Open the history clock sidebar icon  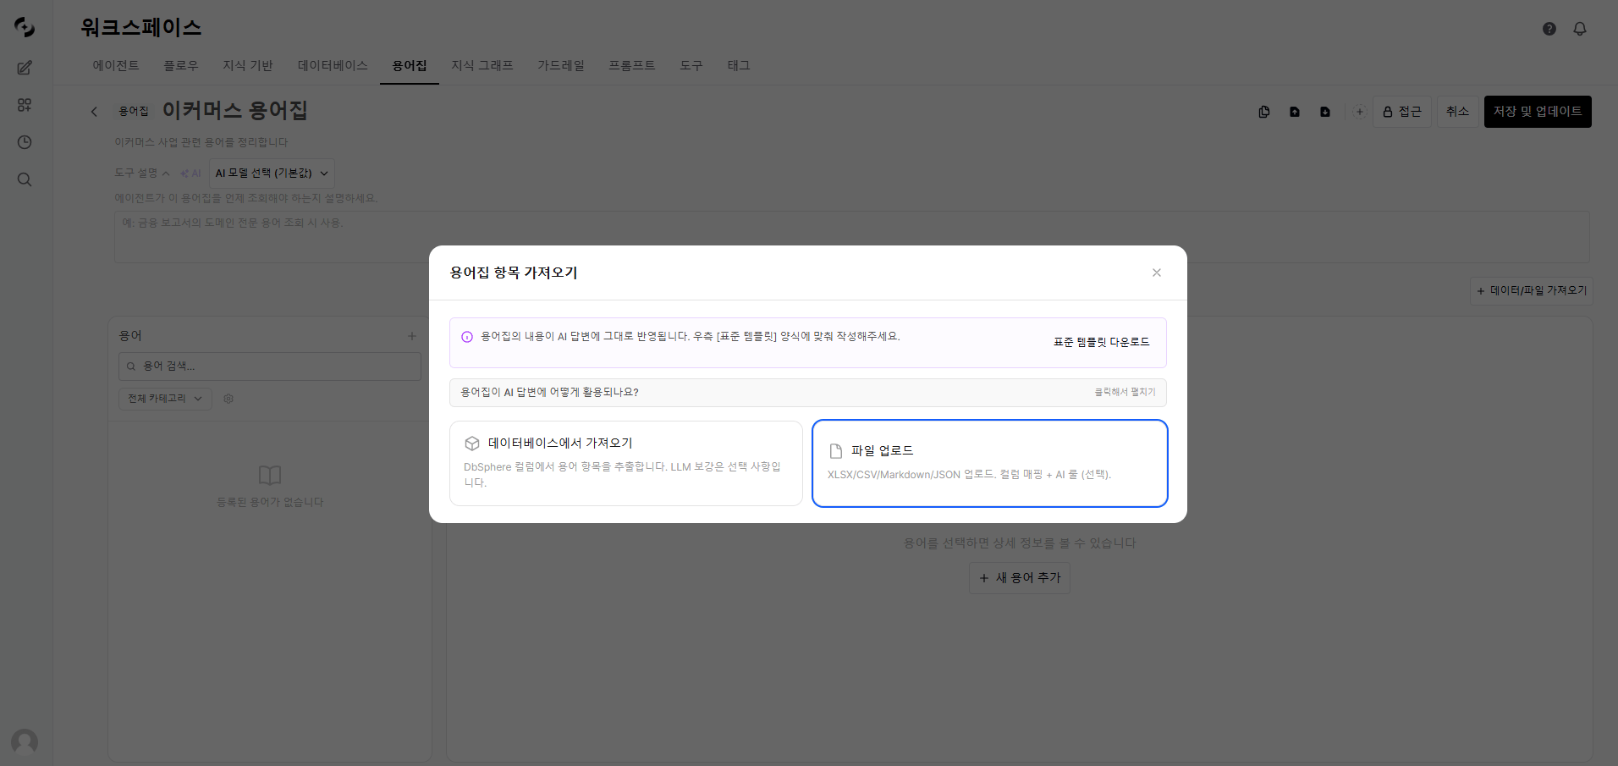25,142
